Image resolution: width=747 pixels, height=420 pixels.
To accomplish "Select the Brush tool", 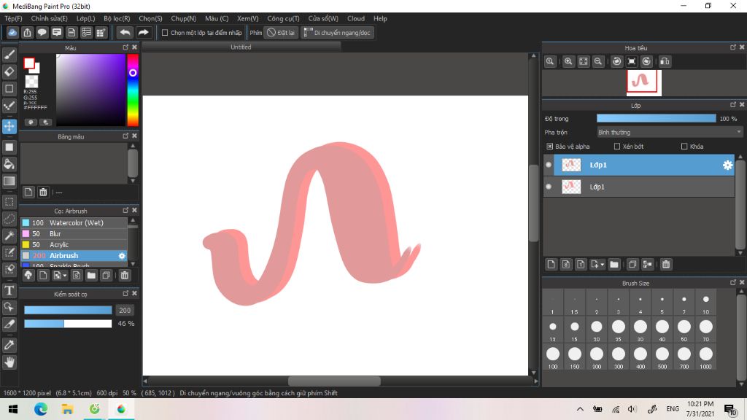I will [9, 55].
